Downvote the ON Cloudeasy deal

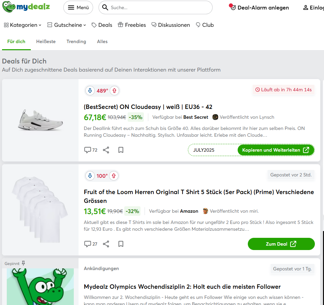point(90,91)
